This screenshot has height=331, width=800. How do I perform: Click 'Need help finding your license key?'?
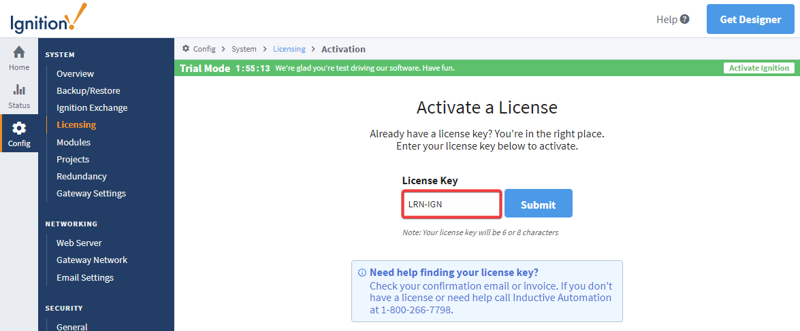click(x=454, y=272)
